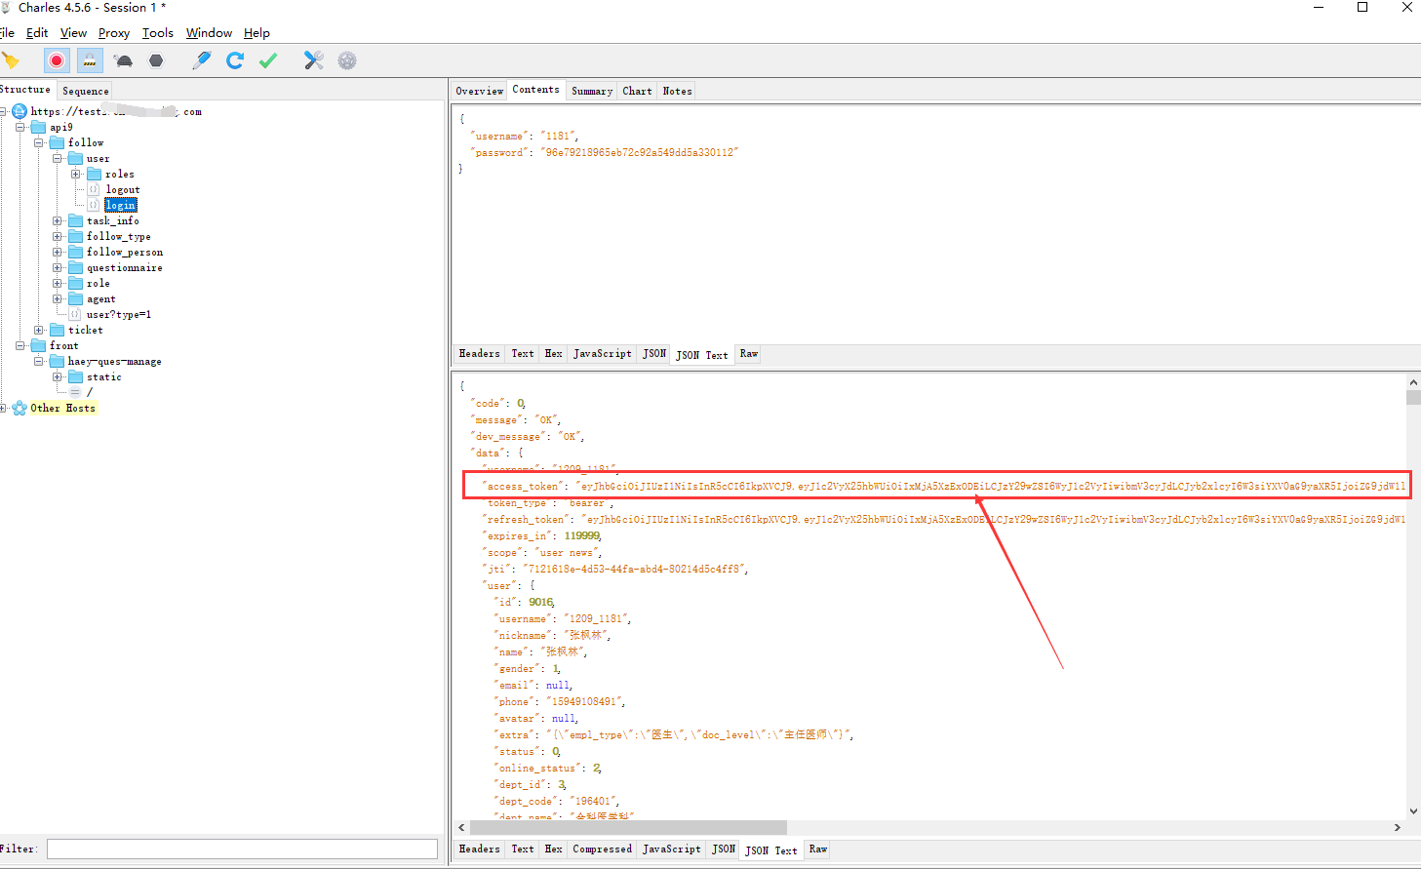Collapse the user tree node
The width and height of the screenshot is (1421, 869).
[x=58, y=158]
